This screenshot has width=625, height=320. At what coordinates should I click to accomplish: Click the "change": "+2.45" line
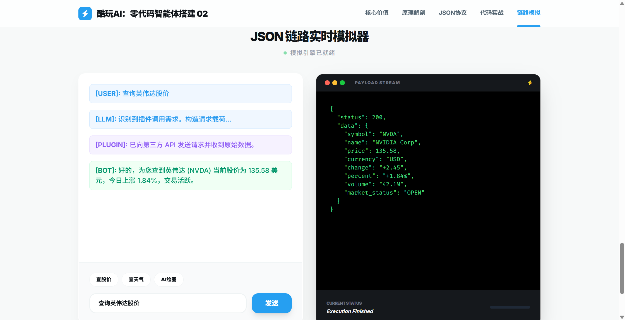click(x=375, y=168)
